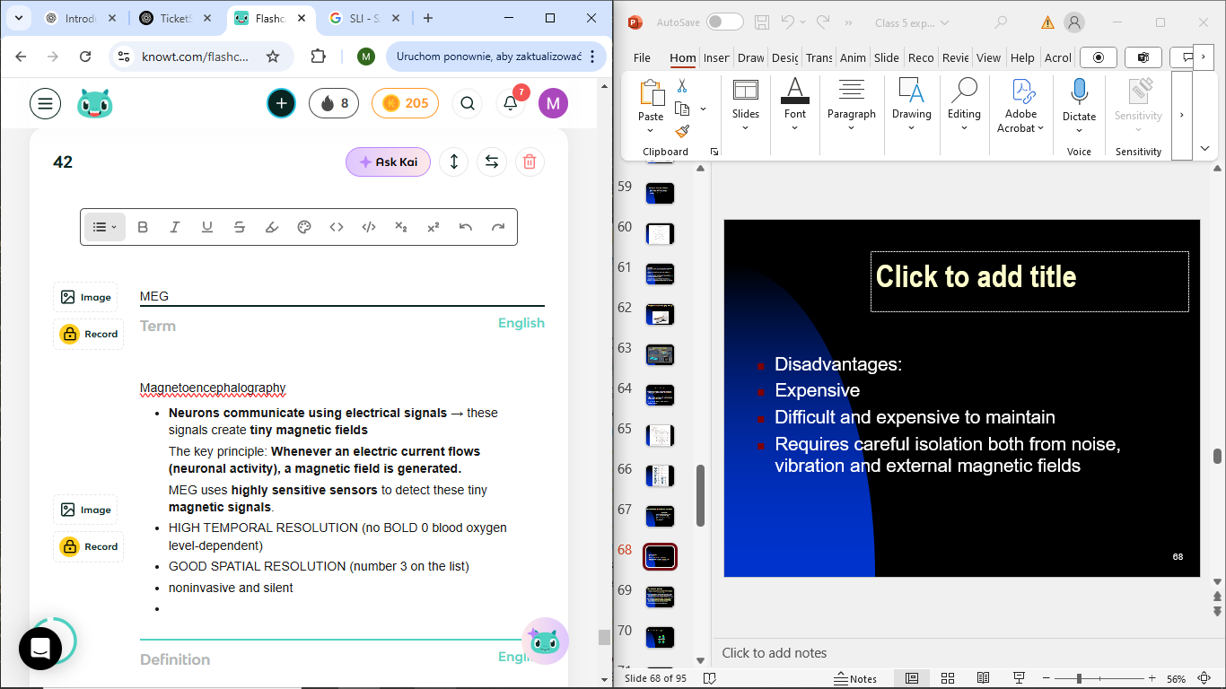
Task: Open the File menu in PowerPoint
Action: pos(642,57)
